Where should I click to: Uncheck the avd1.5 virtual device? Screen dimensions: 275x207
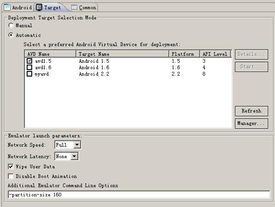pos(29,61)
